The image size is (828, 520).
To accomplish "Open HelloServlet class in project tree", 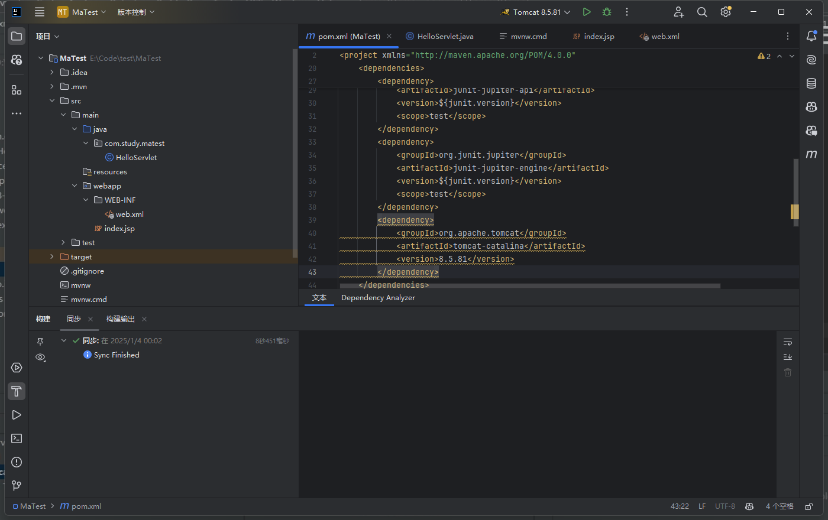I will 131,157.
